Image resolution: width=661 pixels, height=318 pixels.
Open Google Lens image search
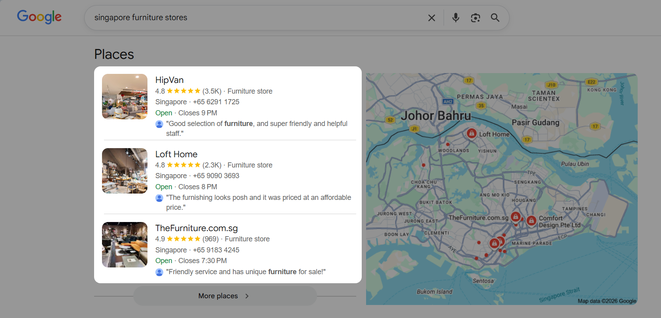coord(475,18)
